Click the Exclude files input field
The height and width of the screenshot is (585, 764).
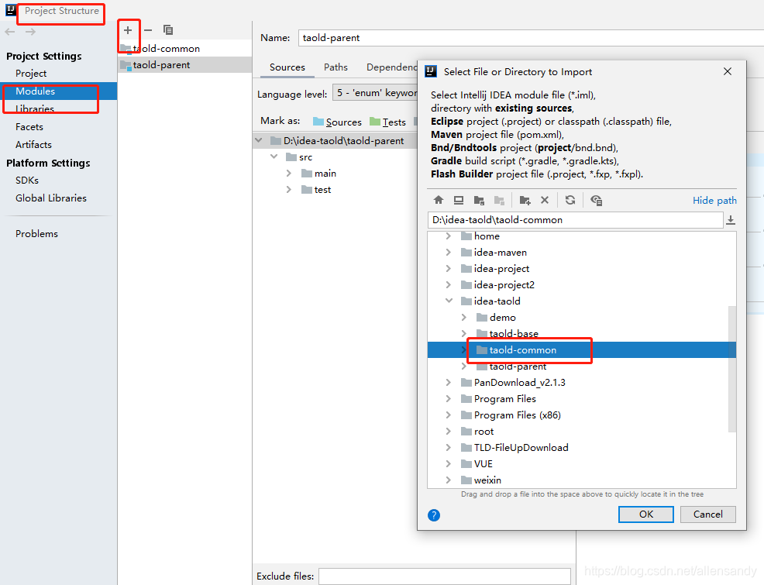coord(444,576)
